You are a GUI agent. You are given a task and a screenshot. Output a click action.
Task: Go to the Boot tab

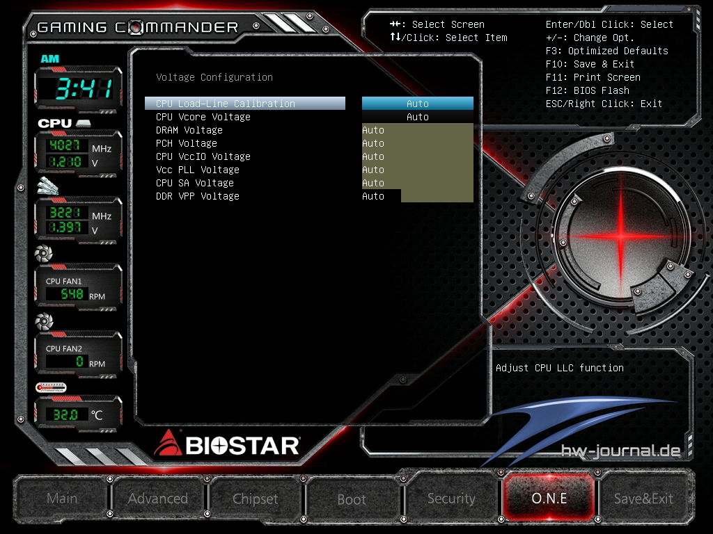352,499
